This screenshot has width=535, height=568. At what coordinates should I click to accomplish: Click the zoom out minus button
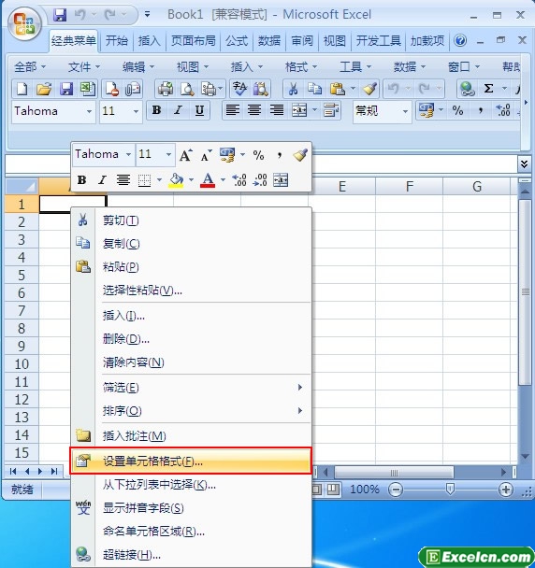(396, 490)
